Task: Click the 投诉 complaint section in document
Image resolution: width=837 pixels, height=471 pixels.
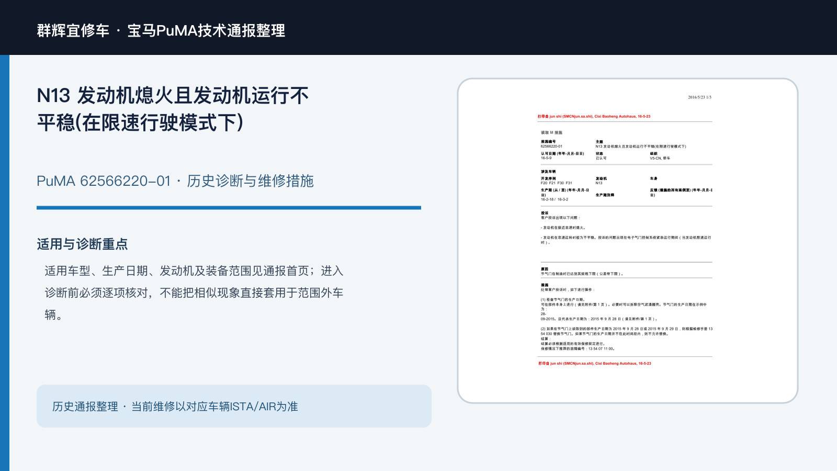Action: (626, 228)
